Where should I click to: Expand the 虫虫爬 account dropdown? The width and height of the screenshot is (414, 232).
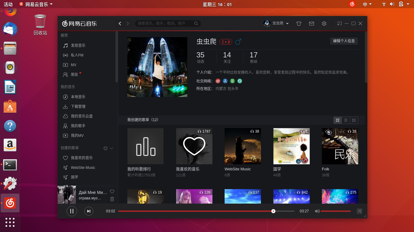(x=287, y=24)
